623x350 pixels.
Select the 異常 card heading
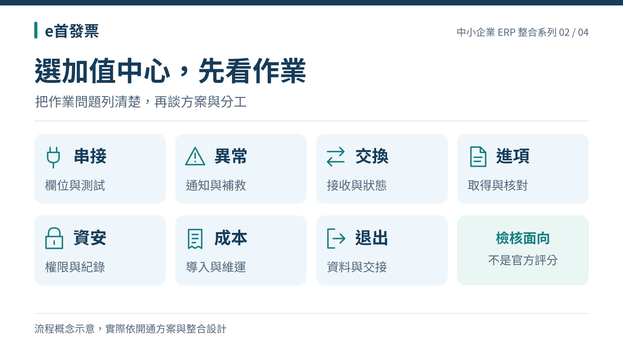click(x=231, y=156)
